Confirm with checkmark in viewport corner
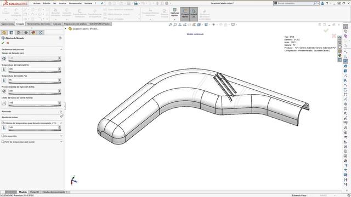Screen dimensions: 351x197 326,31
